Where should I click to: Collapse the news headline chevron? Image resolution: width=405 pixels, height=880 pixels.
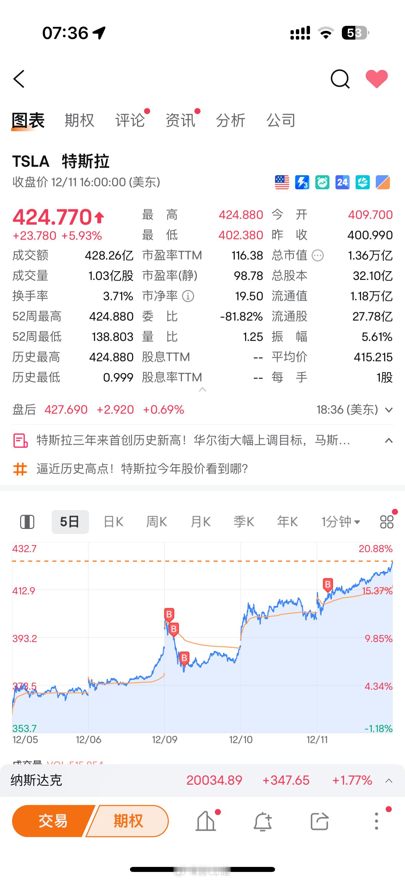click(x=389, y=440)
